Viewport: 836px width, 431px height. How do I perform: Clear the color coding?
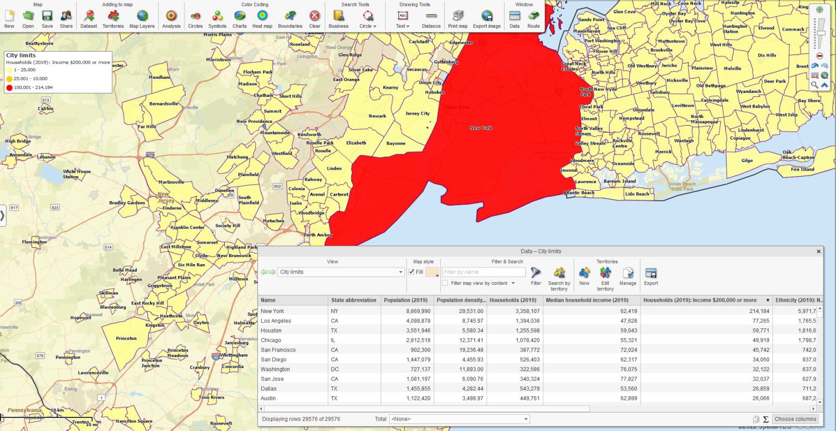click(x=315, y=18)
